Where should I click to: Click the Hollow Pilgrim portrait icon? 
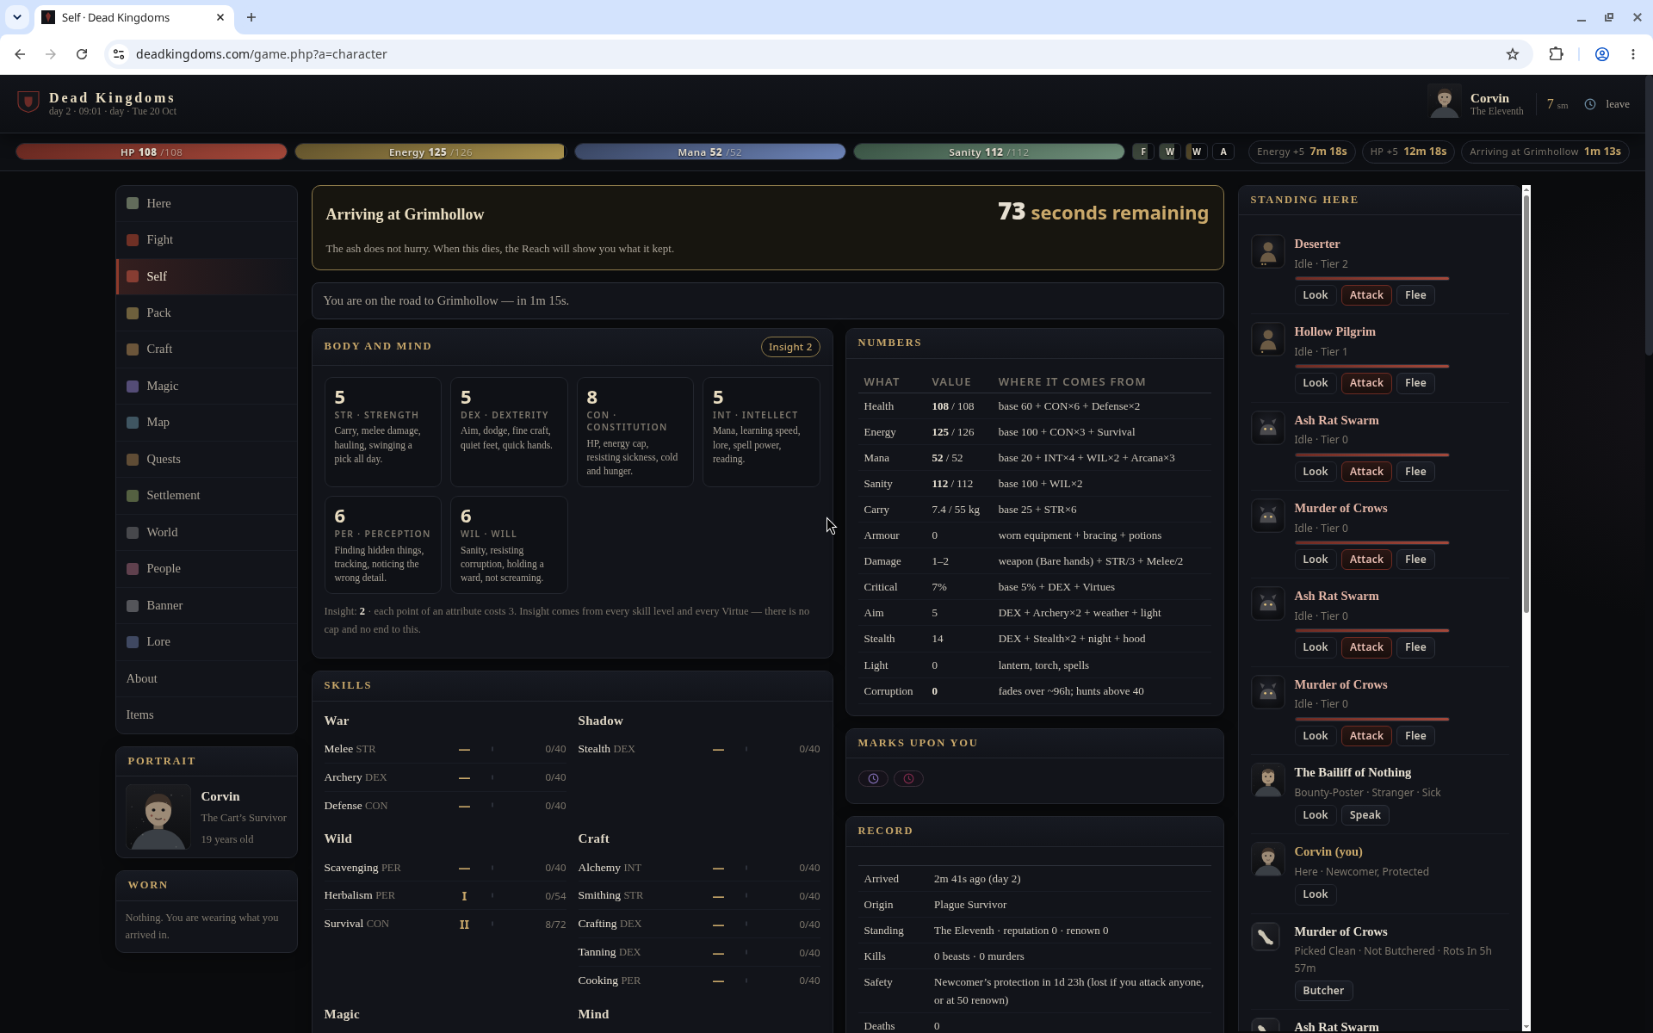pyautogui.click(x=1267, y=340)
